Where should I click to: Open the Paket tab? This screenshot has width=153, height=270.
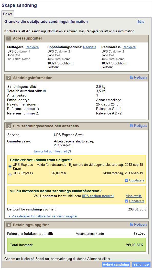pyautogui.click(x=8, y=14)
